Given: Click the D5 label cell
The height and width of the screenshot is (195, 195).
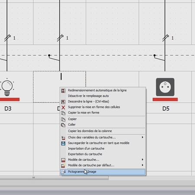Looking at the screenshot, I should [165, 108].
